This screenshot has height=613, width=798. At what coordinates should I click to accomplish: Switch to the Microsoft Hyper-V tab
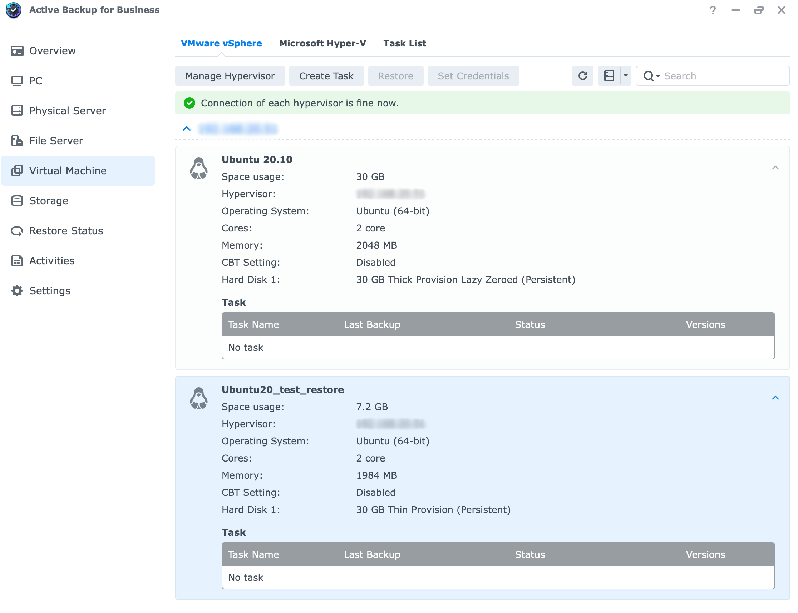click(322, 44)
